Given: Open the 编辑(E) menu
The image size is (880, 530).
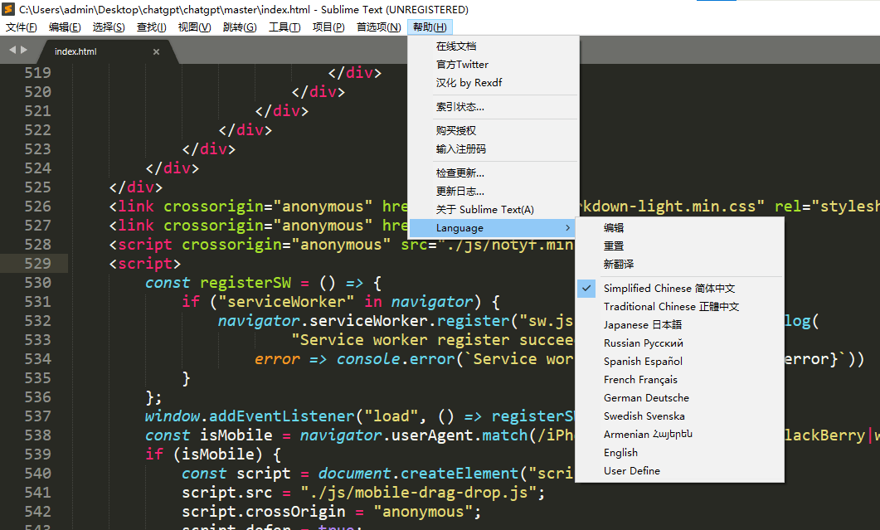Looking at the screenshot, I should click(x=65, y=27).
